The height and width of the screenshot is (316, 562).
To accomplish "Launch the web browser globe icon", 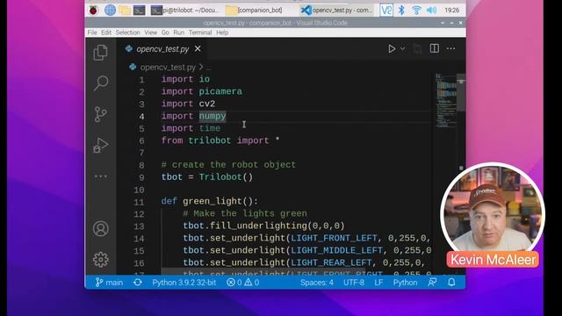I will 110,10.
